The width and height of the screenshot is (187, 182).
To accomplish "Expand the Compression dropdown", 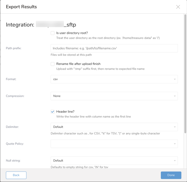I will click(114, 96).
